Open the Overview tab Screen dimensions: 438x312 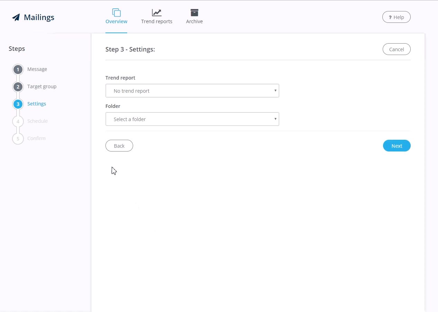117,21
